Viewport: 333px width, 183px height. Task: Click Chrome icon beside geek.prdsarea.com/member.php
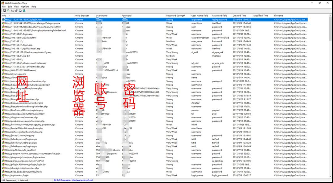(x=3, y=121)
